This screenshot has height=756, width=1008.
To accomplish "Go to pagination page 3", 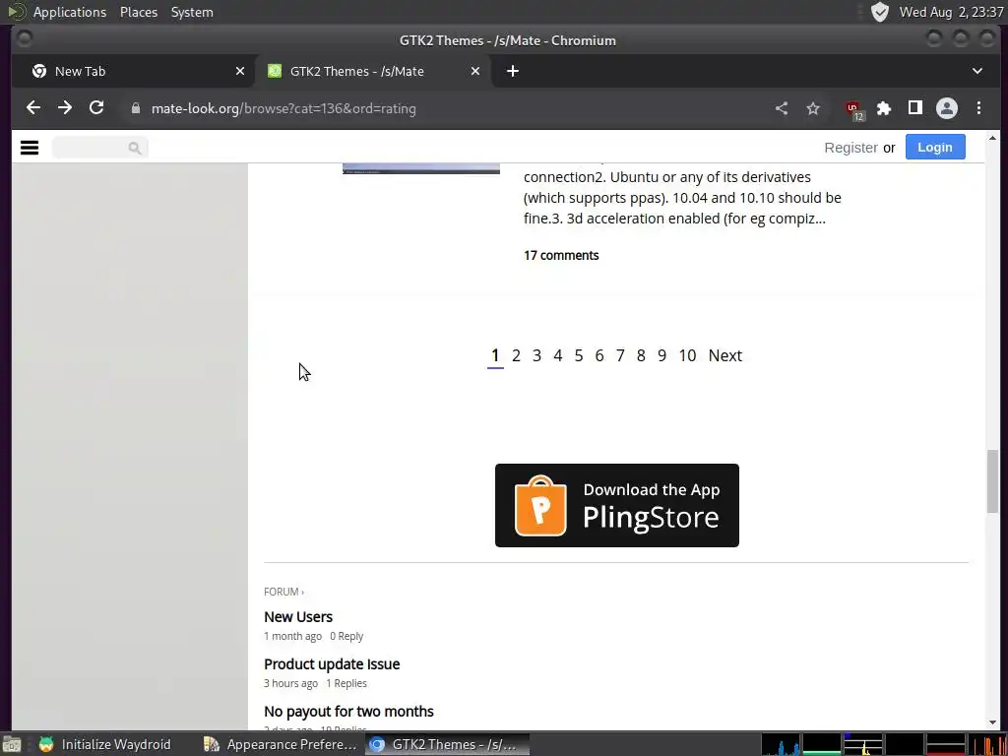I will [536, 355].
